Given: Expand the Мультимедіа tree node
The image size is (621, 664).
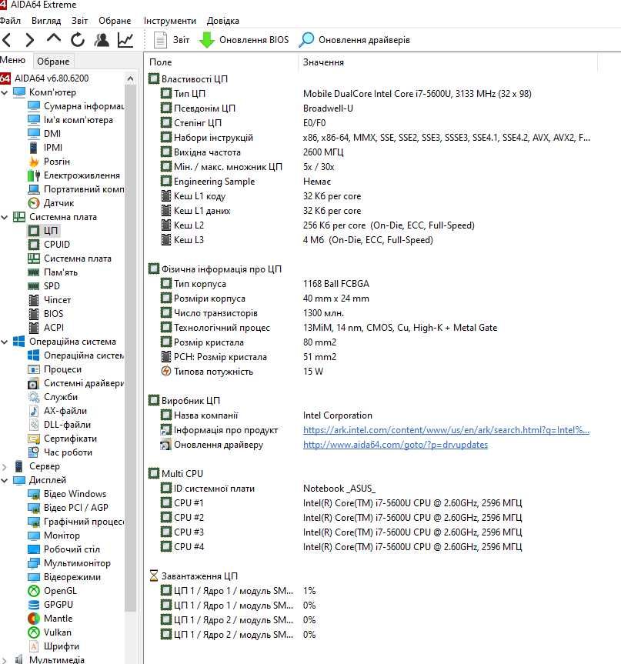Looking at the screenshot, I should tap(5, 659).
